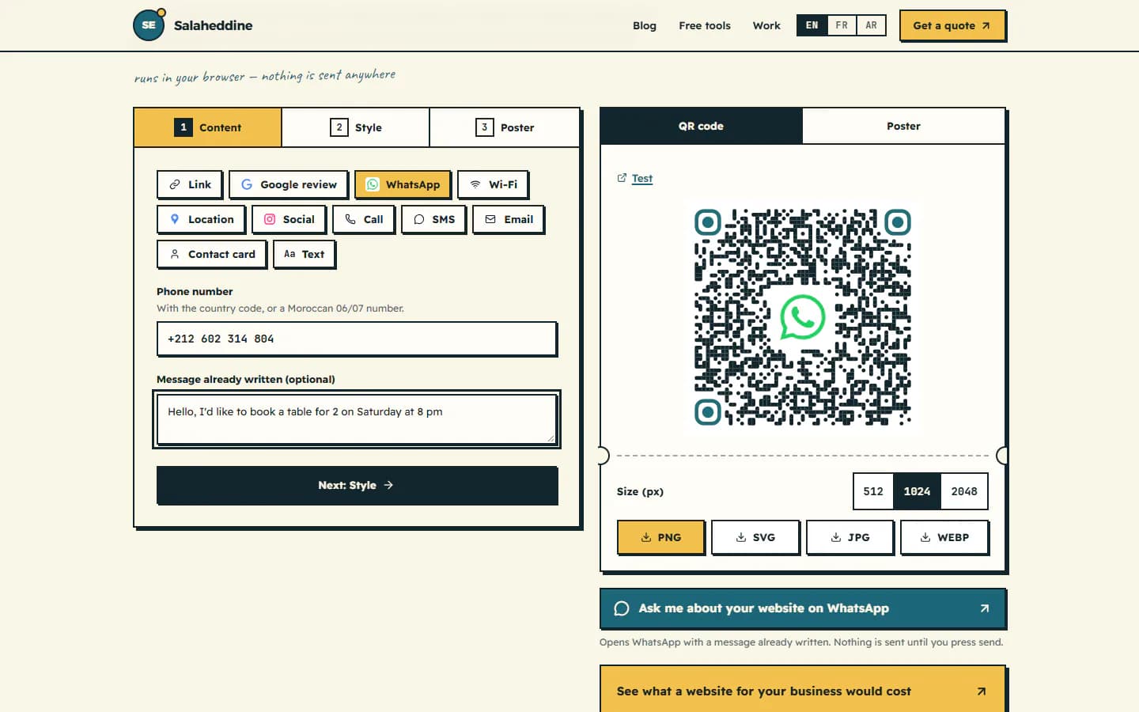
Task: Focus the phone number field
Action: click(x=357, y=339)
